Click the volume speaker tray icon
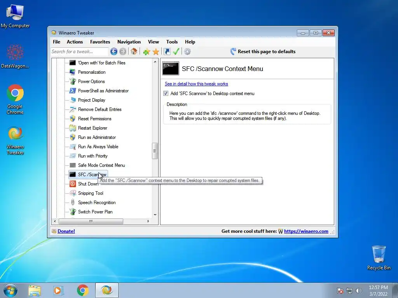Screen dimensions: 398x298 coord(359,291)
